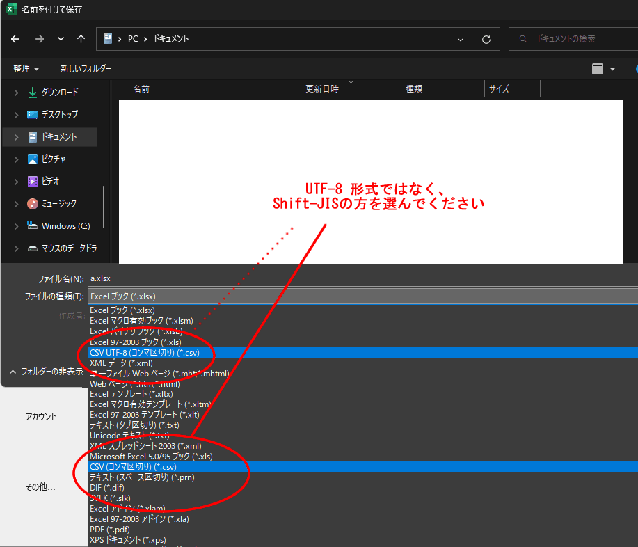The height and width of the screenshot is (547, 638).
Task: Choose テキスト (スペース区切り) (*.prn)
Action: [x=362, y=477]
